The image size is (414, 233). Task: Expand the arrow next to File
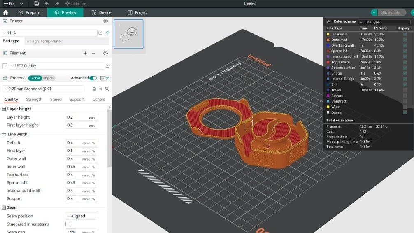coord(21,4)
